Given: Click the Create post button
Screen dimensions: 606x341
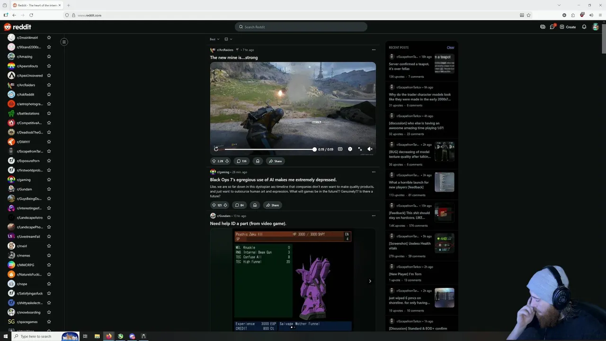Looking at the screenshot, I should 568,27.
